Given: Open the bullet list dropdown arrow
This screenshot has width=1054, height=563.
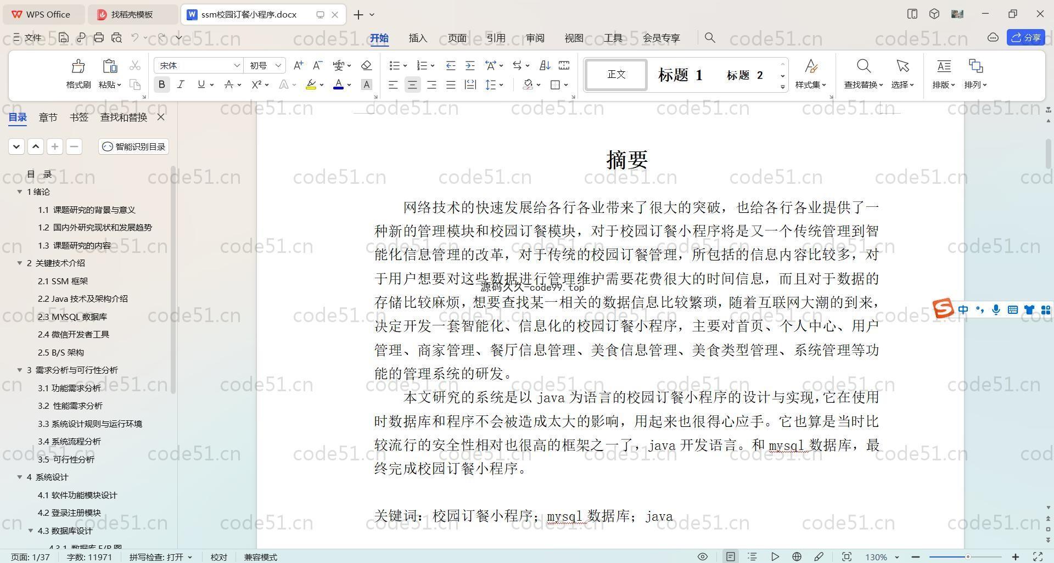Looking at the screenshot, I should 405,66.
